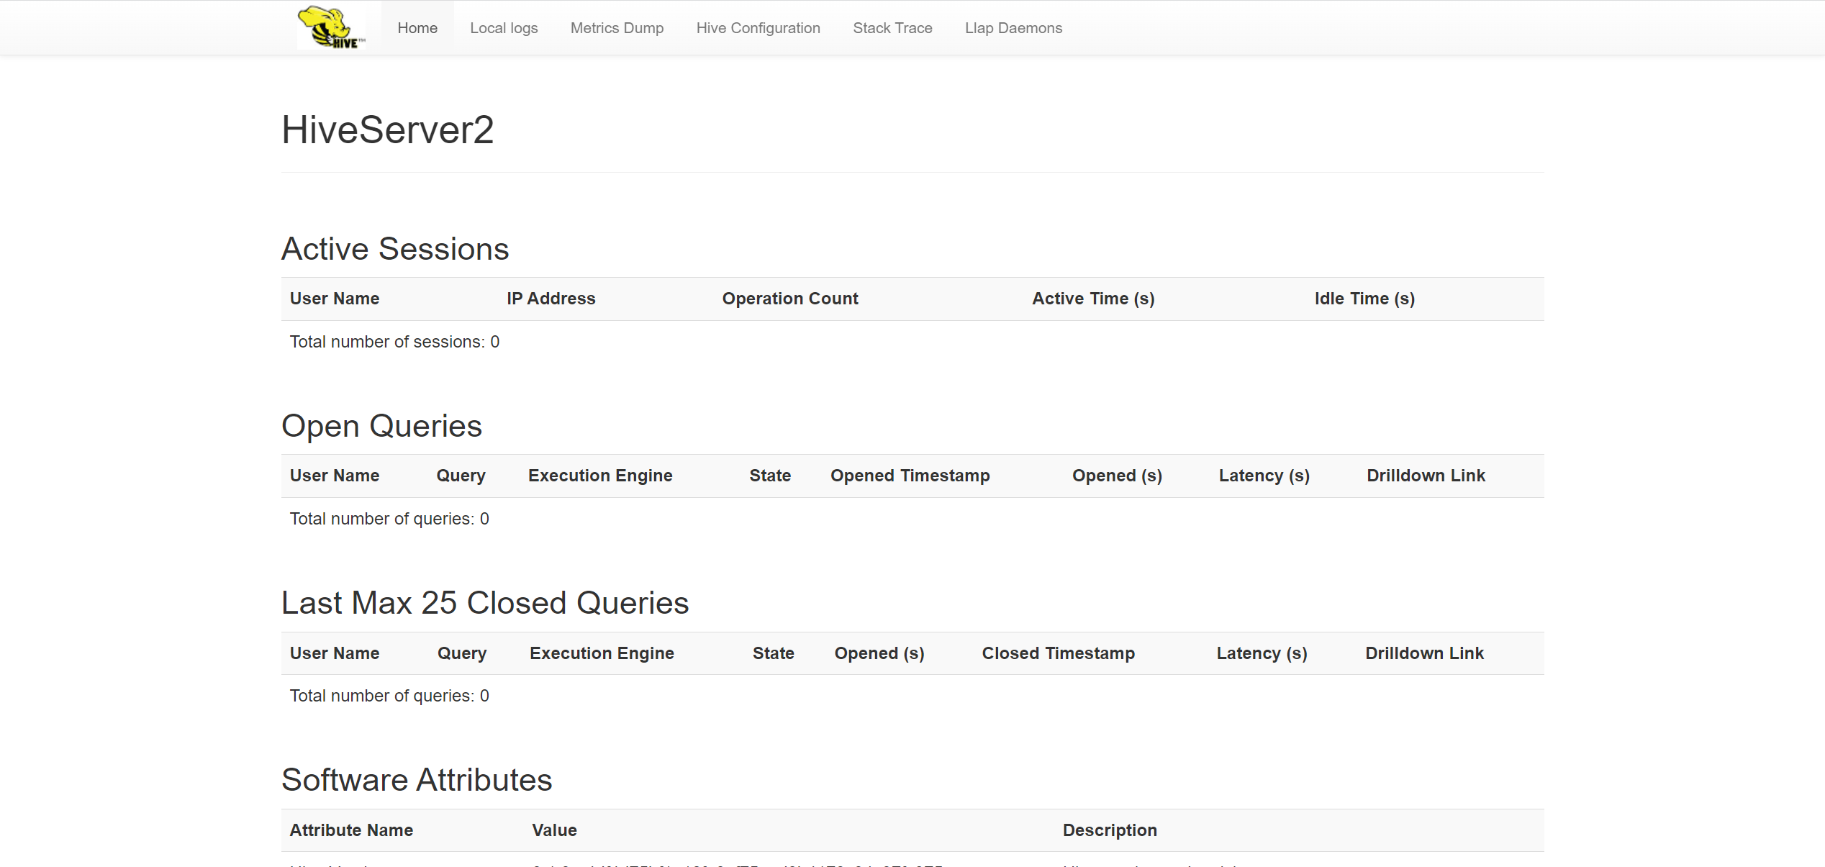Click the Idle Time (s) column header
The image size is (1825, 867).
pos(1364,299)
